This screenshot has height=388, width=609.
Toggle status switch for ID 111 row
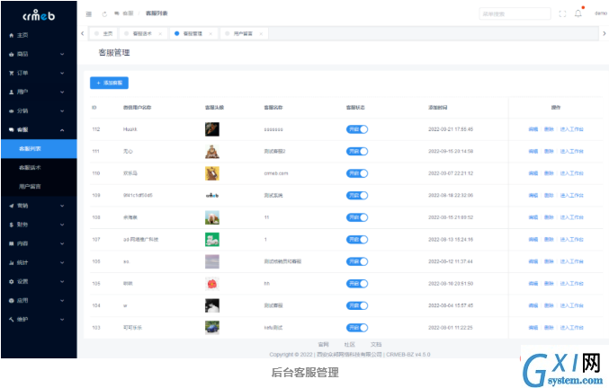[357, 151]
